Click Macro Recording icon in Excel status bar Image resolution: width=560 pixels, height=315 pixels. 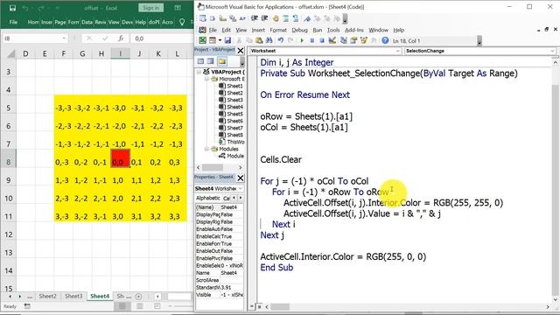click(x=27, y=306)
